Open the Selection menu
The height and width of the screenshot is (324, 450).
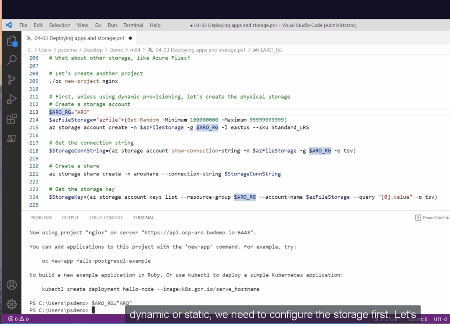[x=60, y=25]
